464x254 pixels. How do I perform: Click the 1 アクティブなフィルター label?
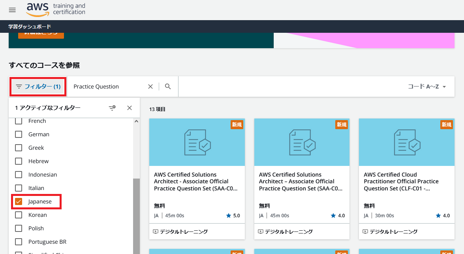(x=48, y=108)
